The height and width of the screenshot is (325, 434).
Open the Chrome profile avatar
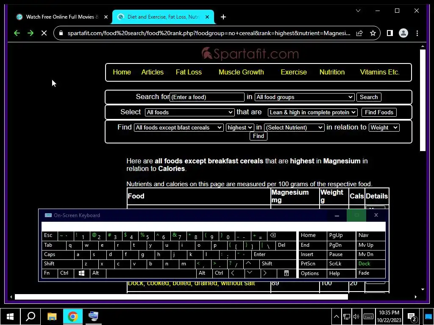pyautogui.click(x=403, y=33)
